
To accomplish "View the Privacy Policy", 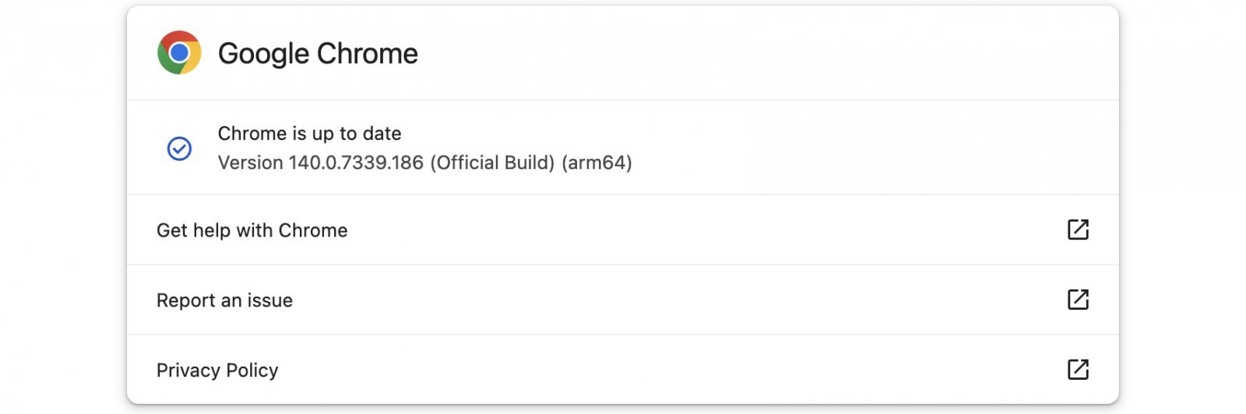I will tap(217, 370).
